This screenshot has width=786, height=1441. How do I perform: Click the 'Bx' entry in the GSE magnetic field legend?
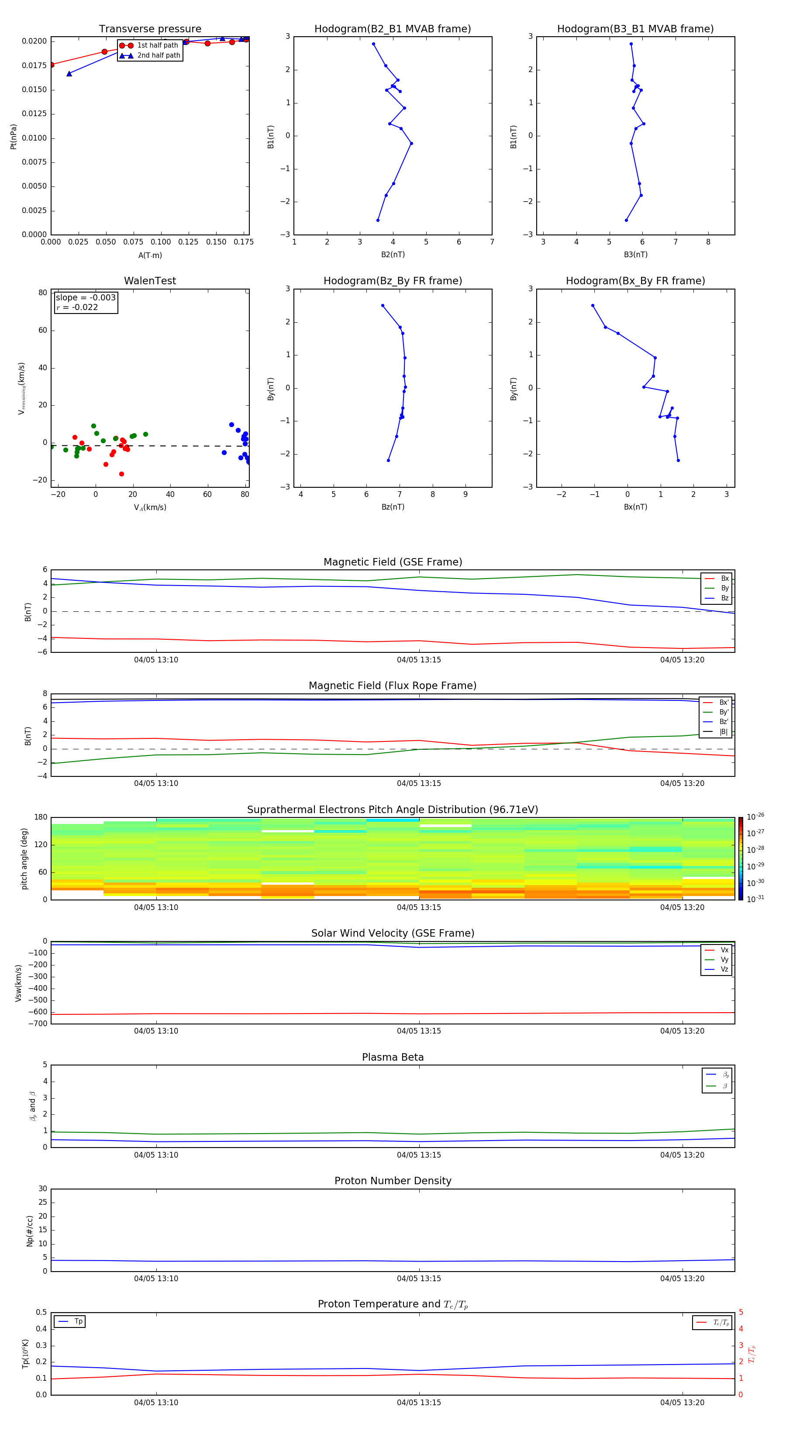click(717, 579)
